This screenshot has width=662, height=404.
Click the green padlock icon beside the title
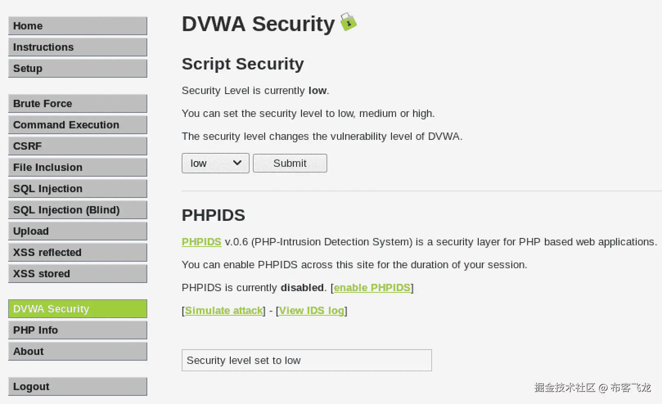(x=348, y=22)
